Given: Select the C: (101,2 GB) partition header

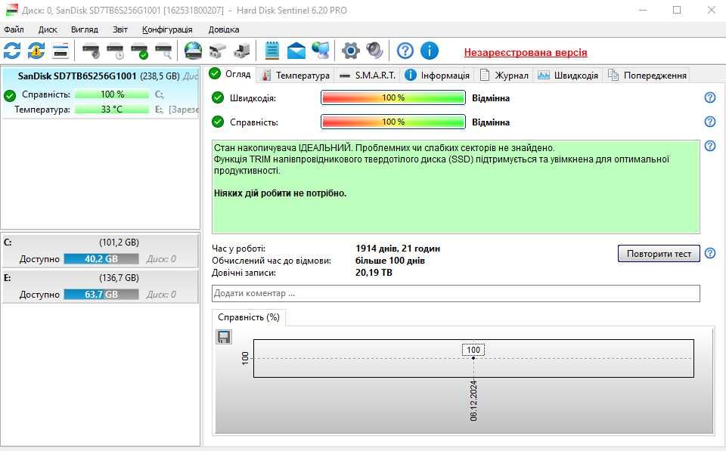Looking at the screenshot, I should tap(101, 242).
